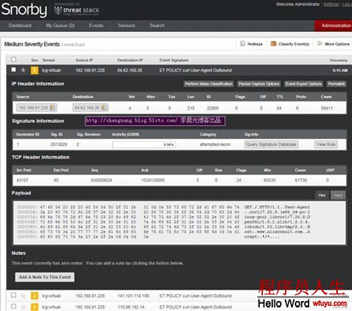The width and height of the screenshot is (352, 311).
Task: Click the icon beside source IP 192.168.91.228
Action: click(x=52, y=107)
